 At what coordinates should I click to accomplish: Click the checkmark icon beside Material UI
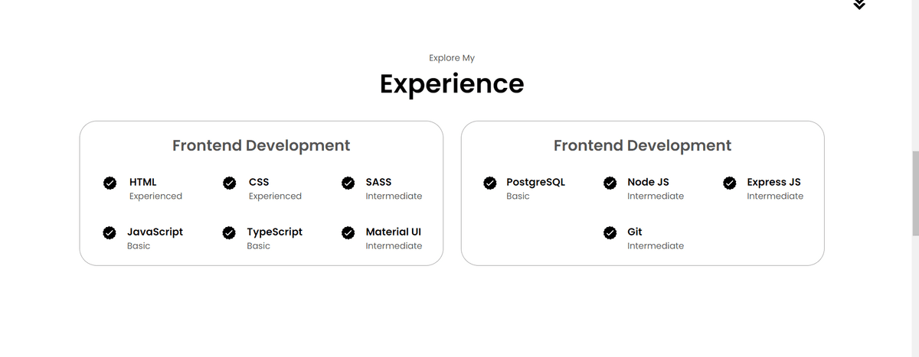pyautogui.click(x=348, y=232)
